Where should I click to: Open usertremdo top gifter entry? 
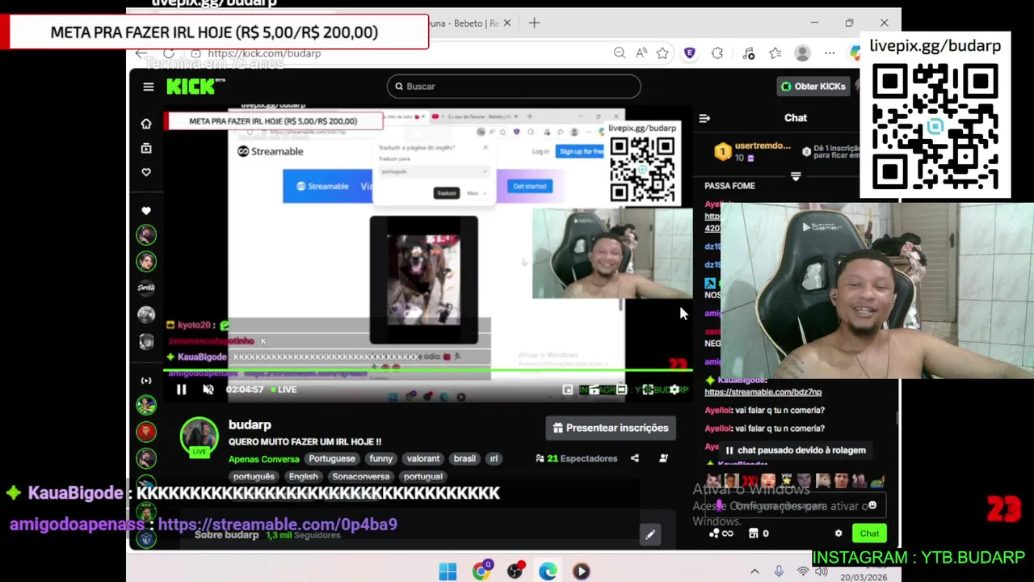753,151
